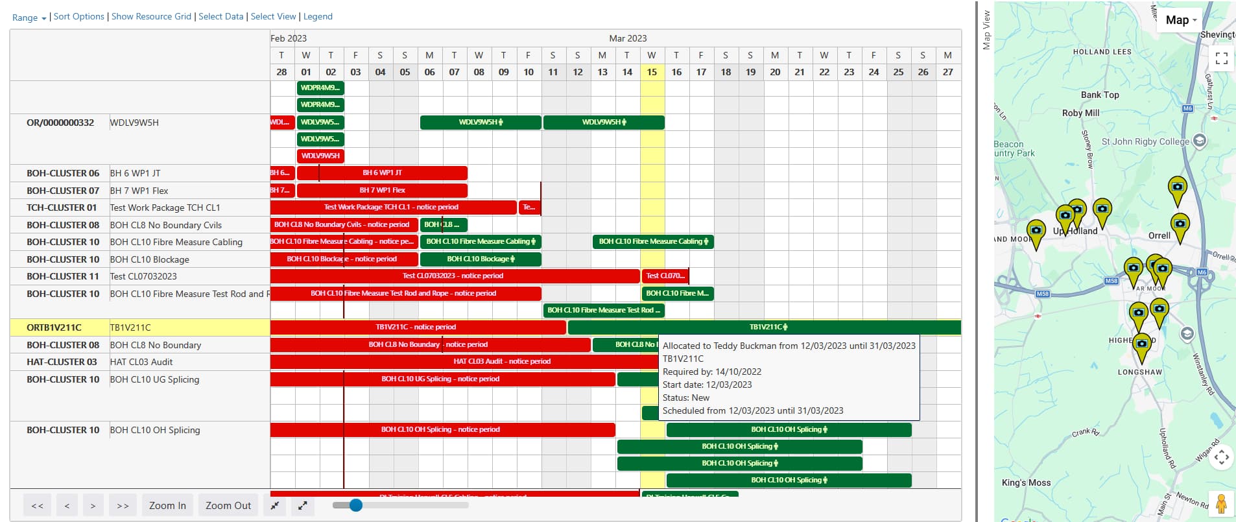The height and width of the screenshot is (522, 1236).
Task: Click BOH CL10 UG Splicing notice period bar
Action: coord(443,379)
